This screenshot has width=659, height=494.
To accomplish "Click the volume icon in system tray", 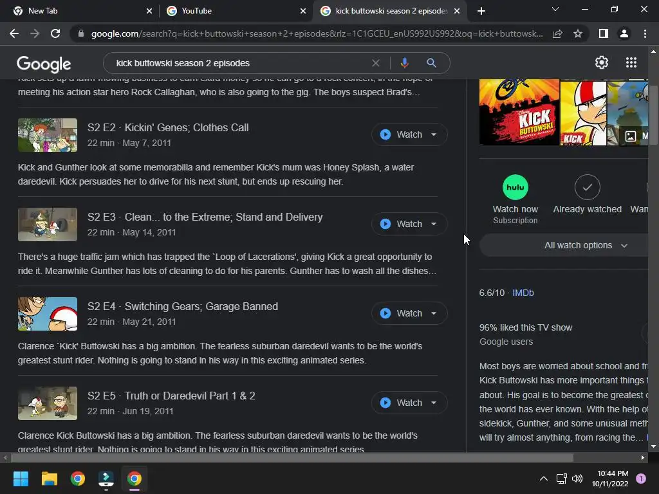I will point(577,479).
